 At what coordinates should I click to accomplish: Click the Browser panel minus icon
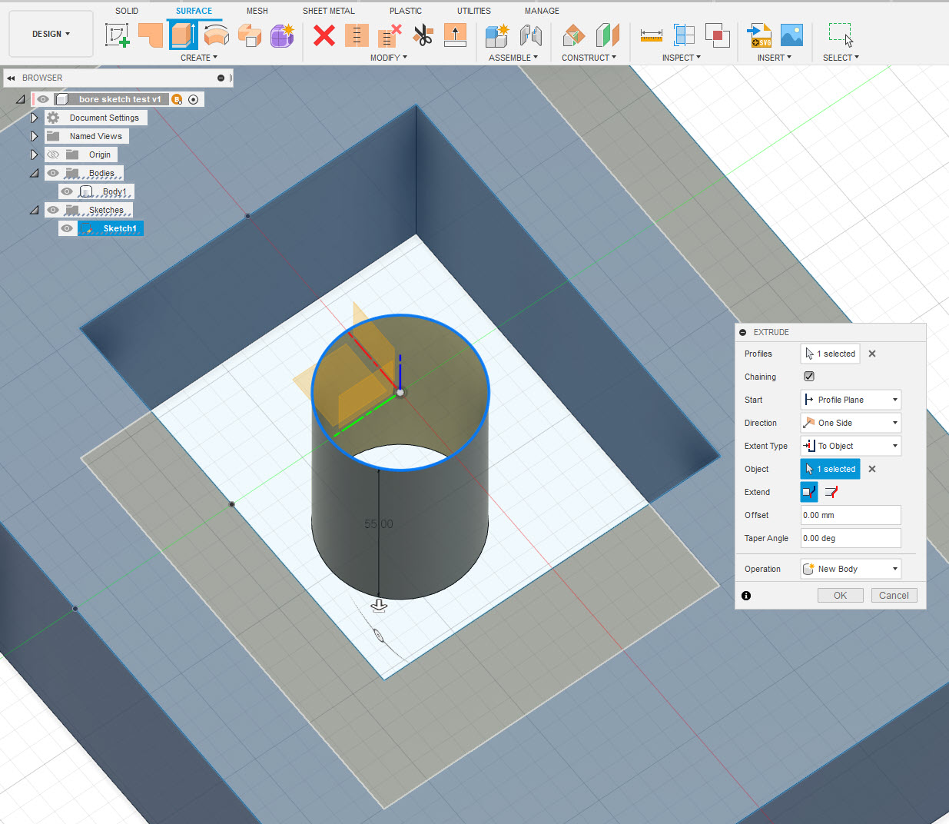pos(221,78)
